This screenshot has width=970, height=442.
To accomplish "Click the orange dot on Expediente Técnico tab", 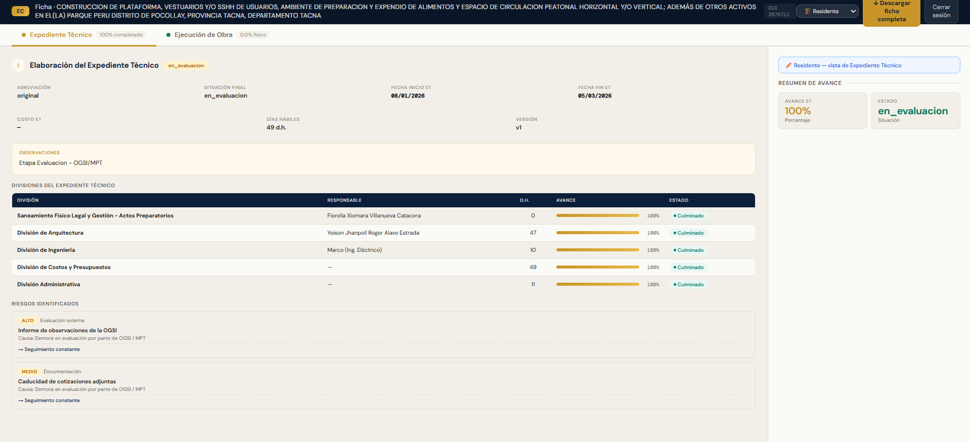I will pyautogui.click(x=24, y=35).
